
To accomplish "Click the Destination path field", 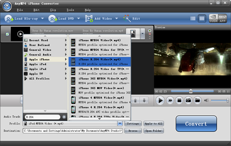I will [72, 131].
